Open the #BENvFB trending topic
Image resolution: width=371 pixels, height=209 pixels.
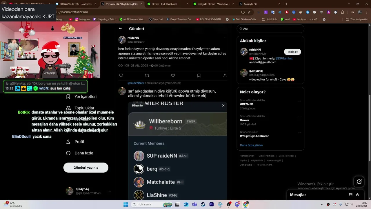point(247,104)
